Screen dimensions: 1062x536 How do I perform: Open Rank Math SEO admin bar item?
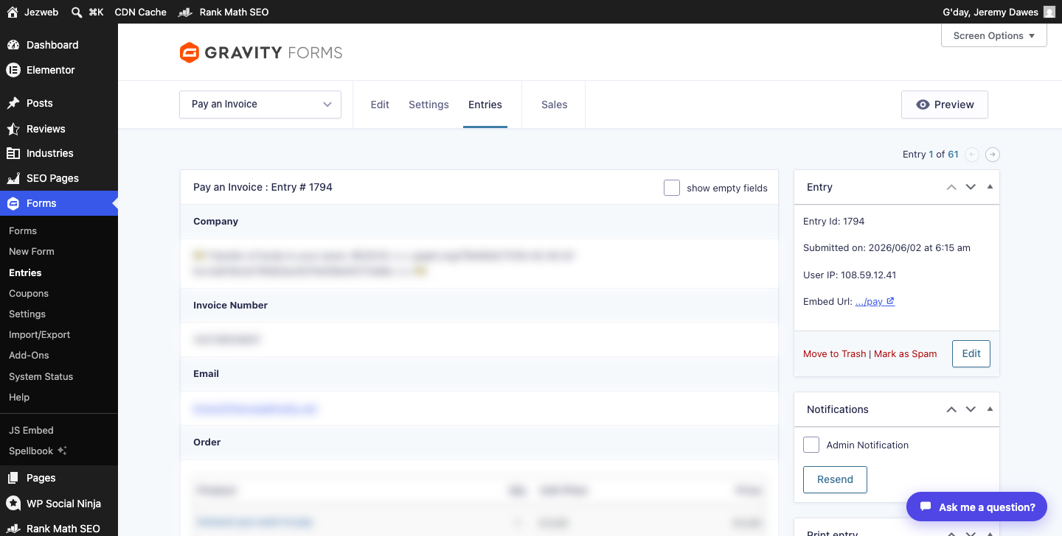pos(224,12)
